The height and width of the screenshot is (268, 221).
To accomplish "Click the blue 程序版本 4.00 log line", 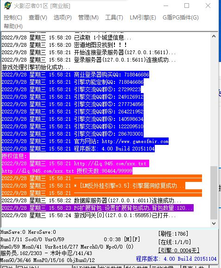I will [78, 149].
